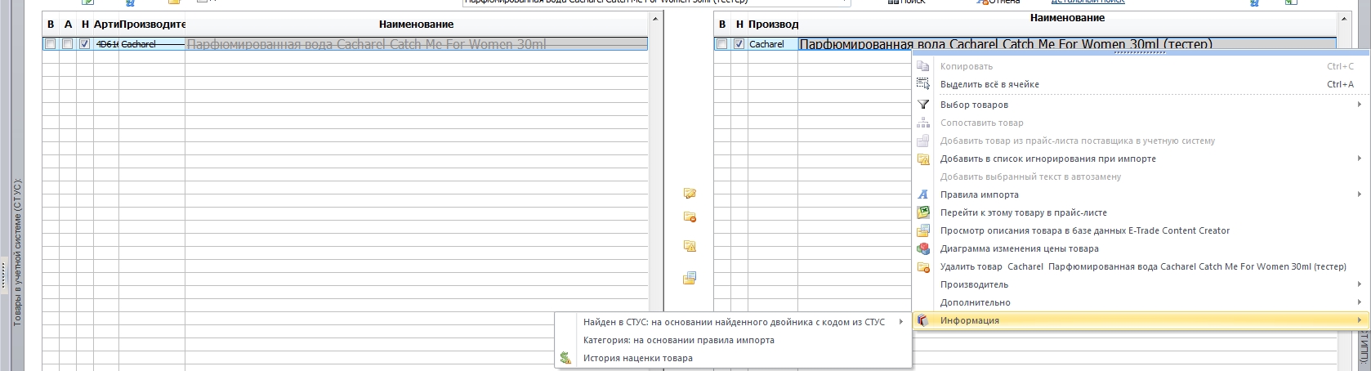1371x371 pixels.
Task: Click the E-Trade Content Creator description icon
Action: click(x=922, y=230)
